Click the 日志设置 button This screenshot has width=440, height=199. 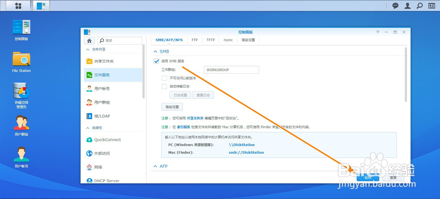tap(180, 95)
